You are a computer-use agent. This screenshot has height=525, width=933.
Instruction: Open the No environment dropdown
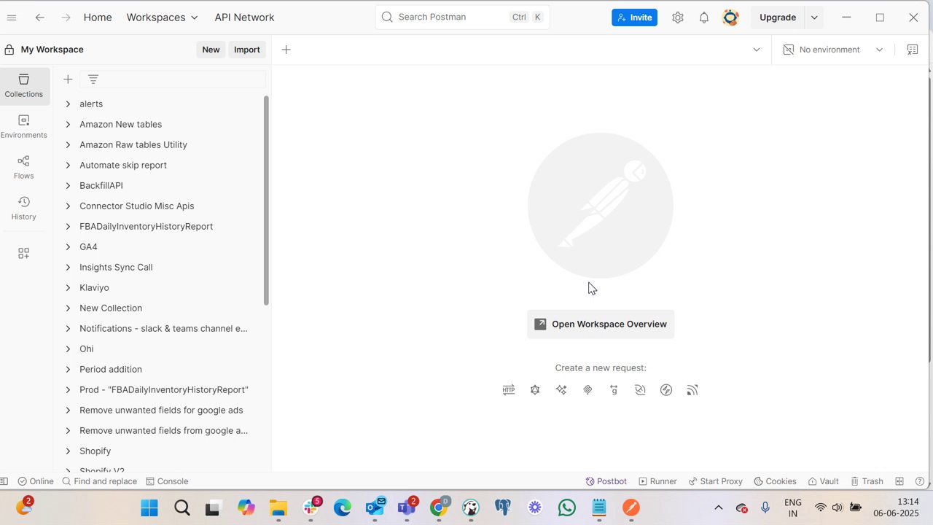[x=832, y=50]
